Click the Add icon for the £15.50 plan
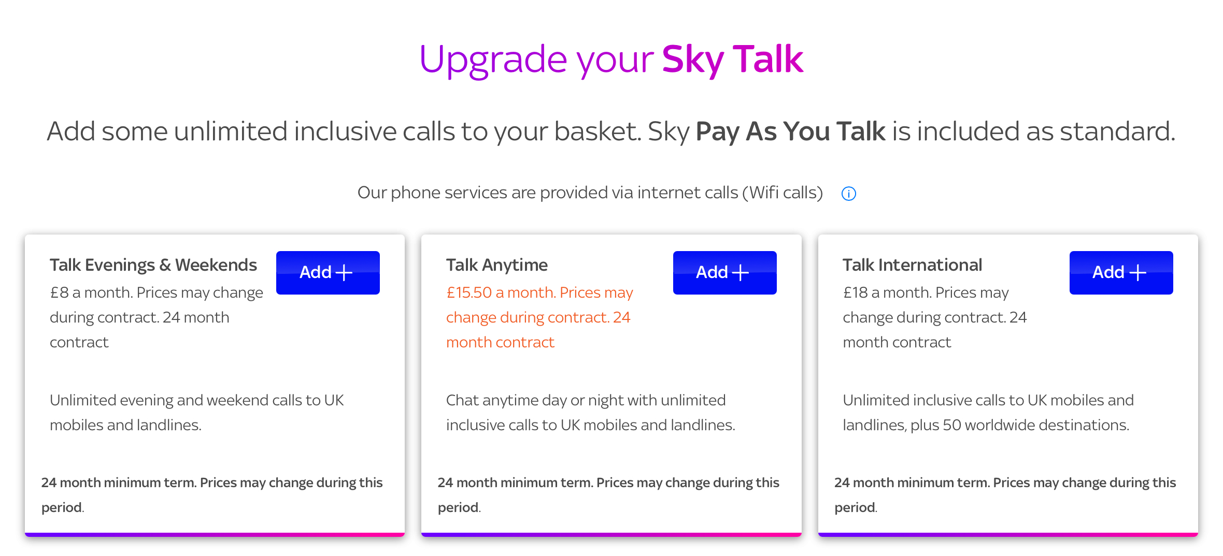 [x=724, y=272]
